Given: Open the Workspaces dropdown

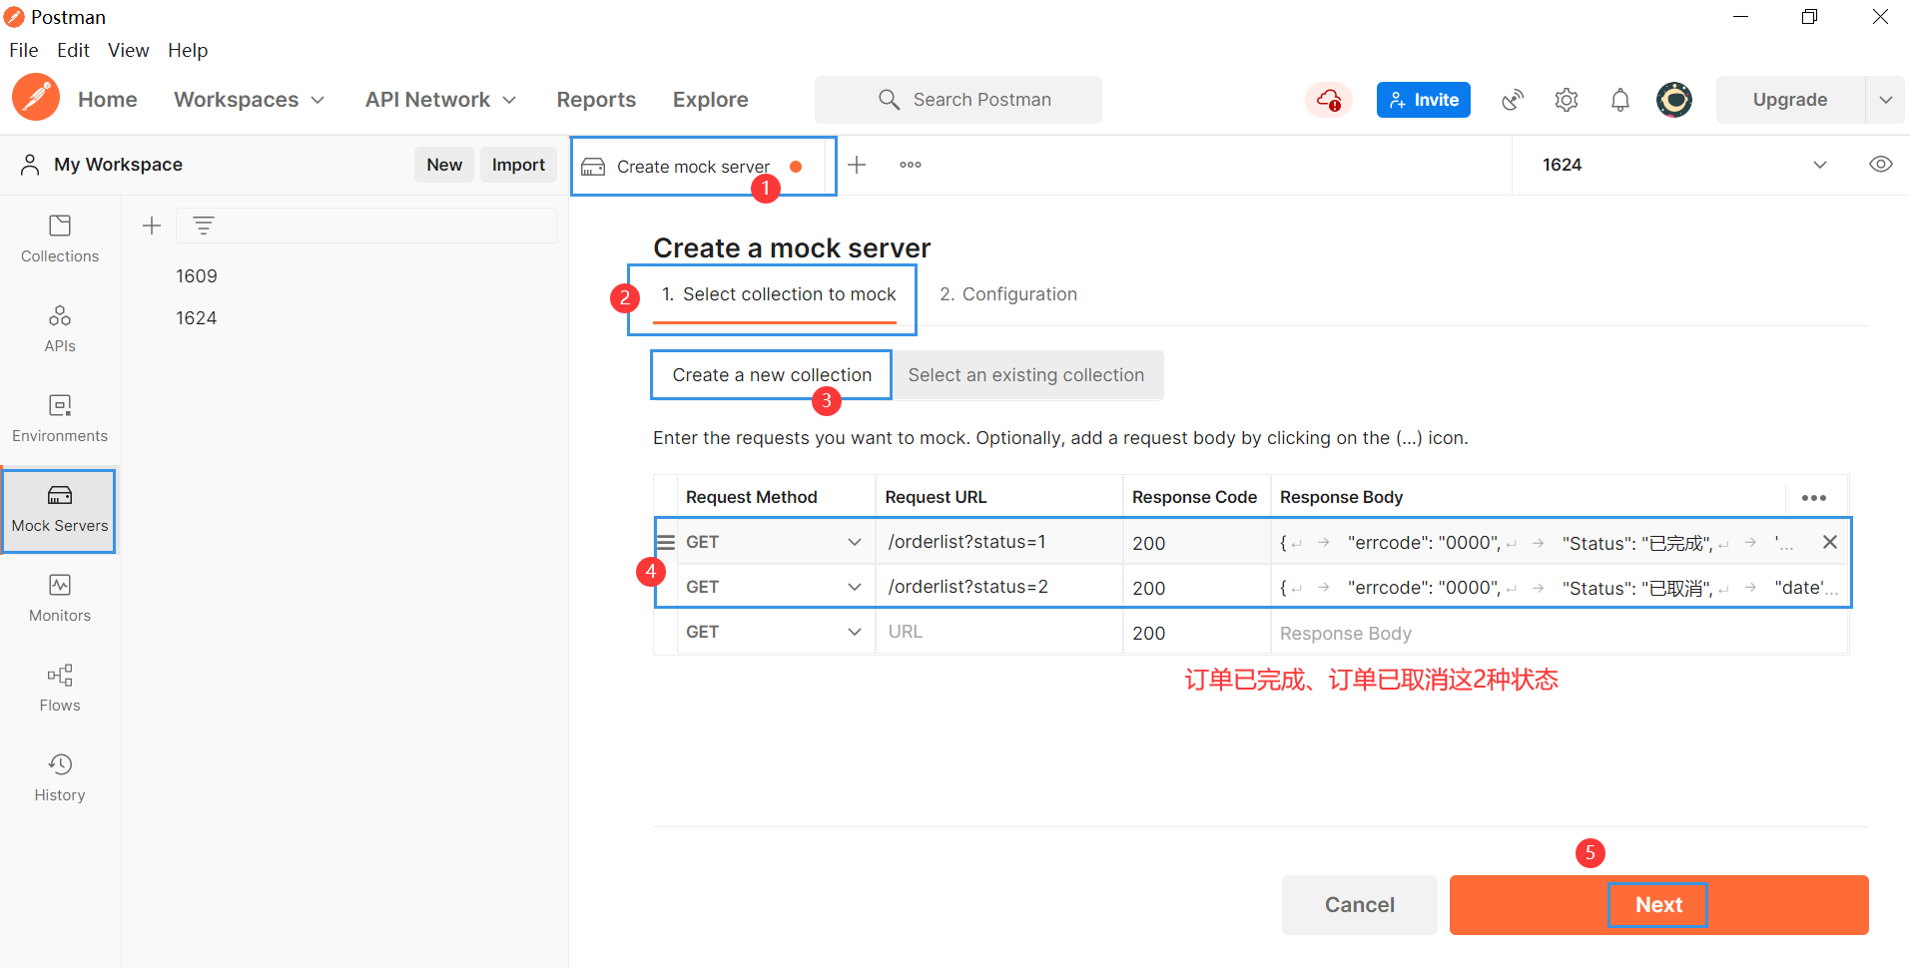Looking at the screenshot, I should click(249, 100).
